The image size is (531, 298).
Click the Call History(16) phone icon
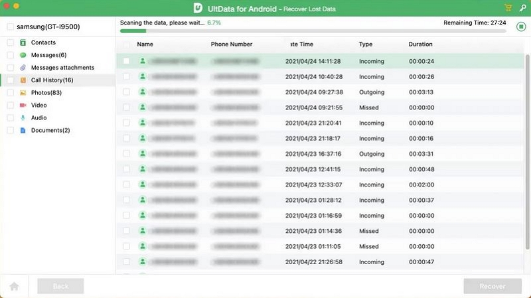tap(23, 80)
